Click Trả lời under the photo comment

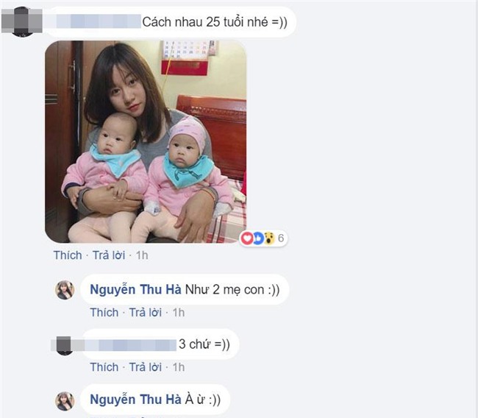coord(109,255)
